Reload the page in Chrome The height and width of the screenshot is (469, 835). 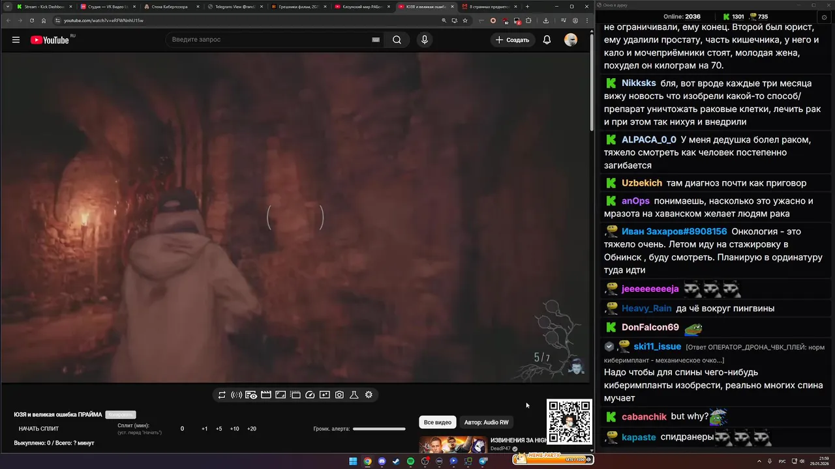(x=31, y=20)
